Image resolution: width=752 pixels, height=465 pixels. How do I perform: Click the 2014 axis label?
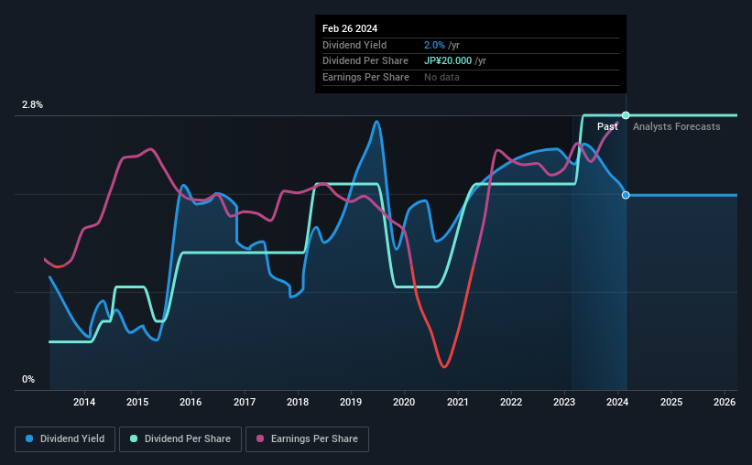[84, 402]
